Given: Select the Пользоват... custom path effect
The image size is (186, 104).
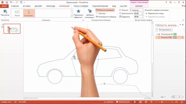Looking at the screenshot, I should point(29,13).
